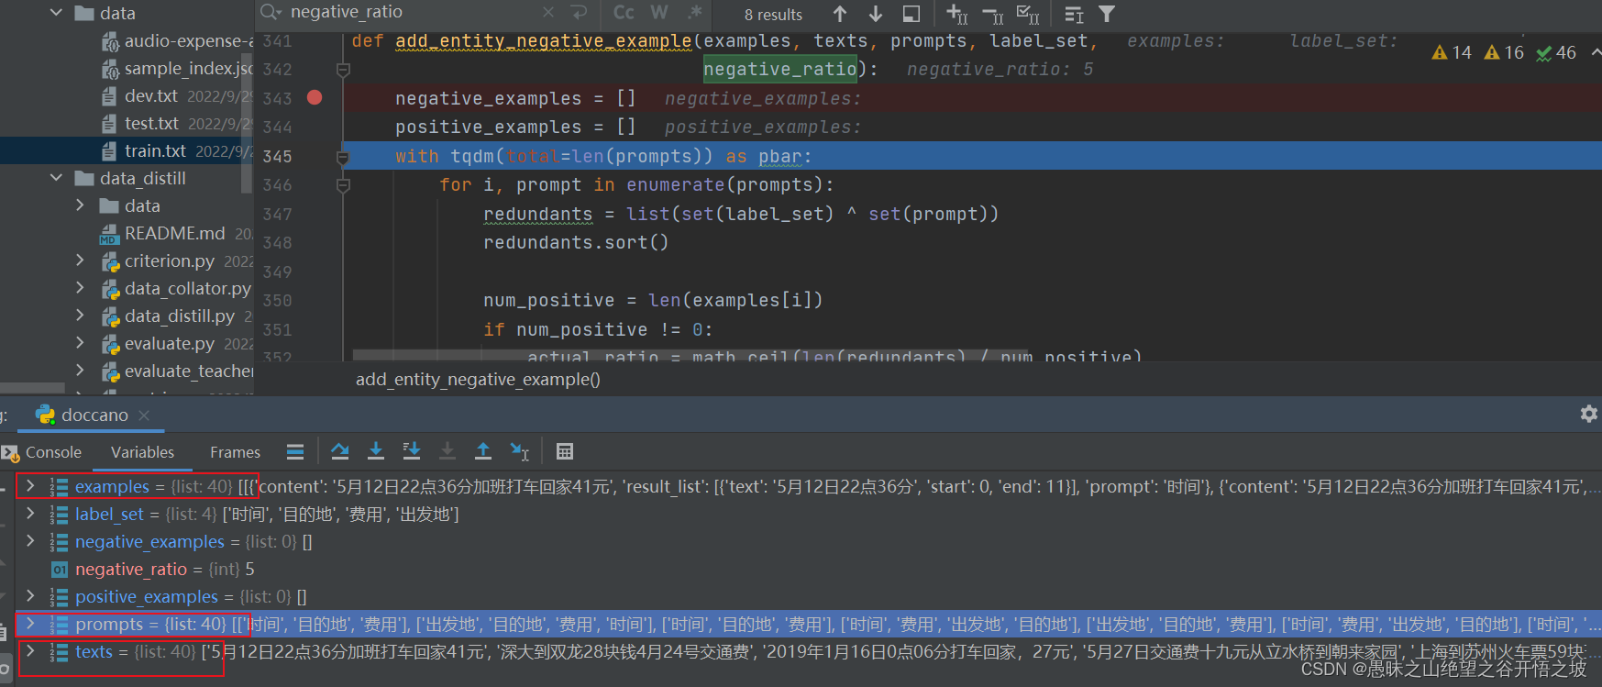This screenshot has height=687, width=1602.
Task: Open search filter funnel icon
Action: 1107,14
